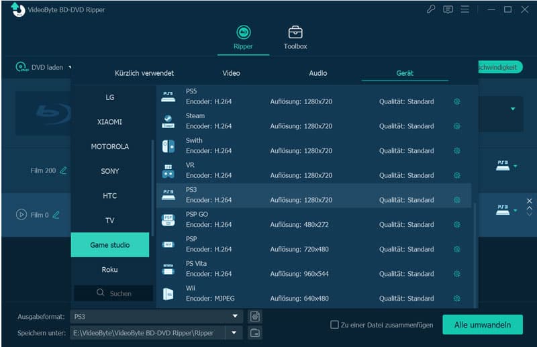Viewport: 537px width, 347px height.
Task: Click the device category list scrollbar
Action: point(152,188)
